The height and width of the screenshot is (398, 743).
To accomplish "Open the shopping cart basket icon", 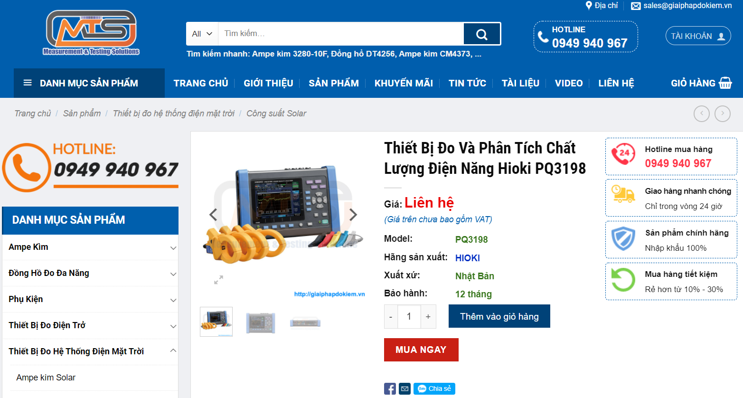I will pos(725,83).
